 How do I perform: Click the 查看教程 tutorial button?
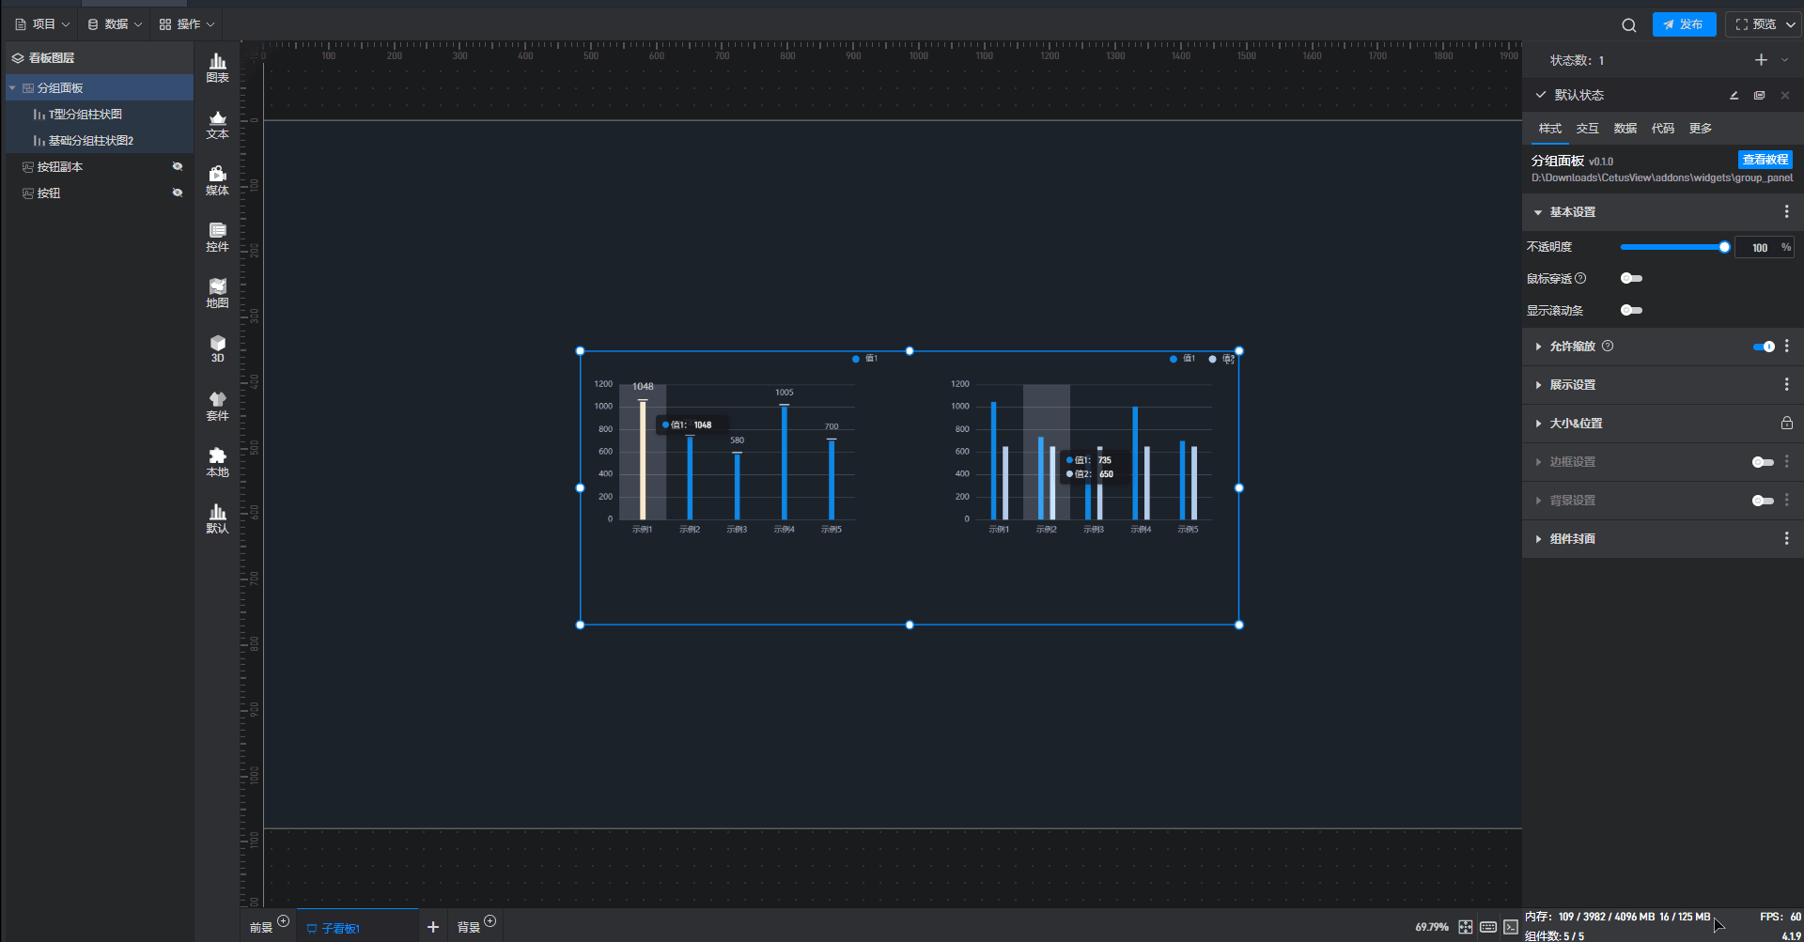[x=1765, y=160]
